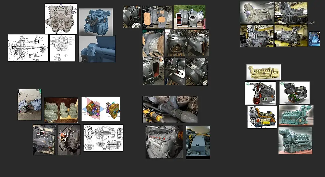Select the turbocharger photo on green grass
The image size is (325, 177).
(190, 17)
